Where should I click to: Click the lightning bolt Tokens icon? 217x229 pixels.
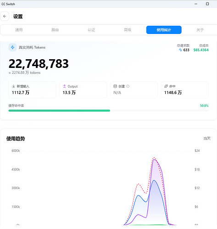(x=12, y=47)
